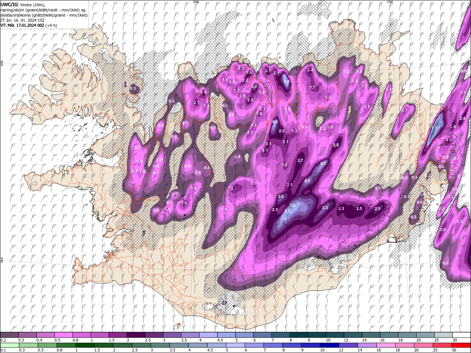Click the 2.3 snowfall value label
Screen dimensions: 471x353
point(341,208)
